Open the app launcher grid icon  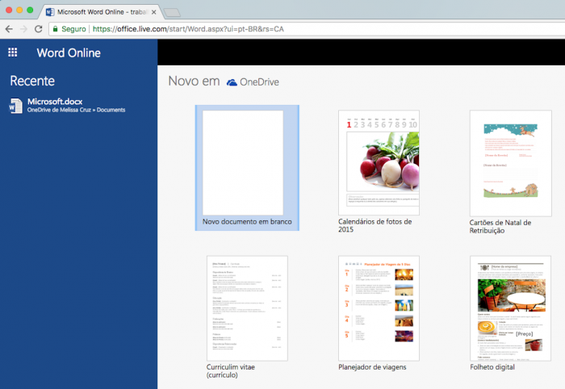13,52
